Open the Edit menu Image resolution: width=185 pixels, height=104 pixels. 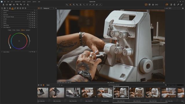8,2
